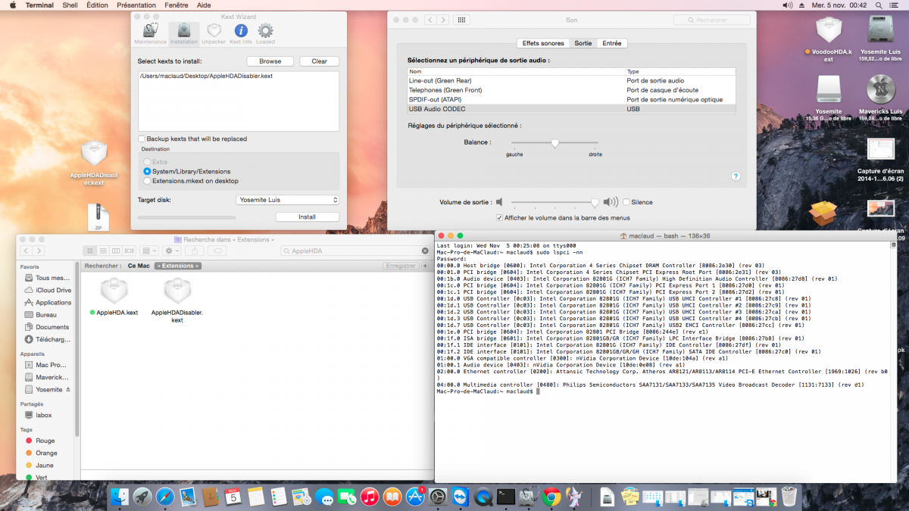
Task: Enable Backup kexts that will be replaced
Action: tap(142, 139)
